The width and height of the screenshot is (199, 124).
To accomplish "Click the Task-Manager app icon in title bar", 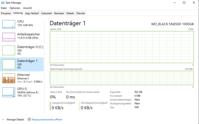I will point(3,3).
